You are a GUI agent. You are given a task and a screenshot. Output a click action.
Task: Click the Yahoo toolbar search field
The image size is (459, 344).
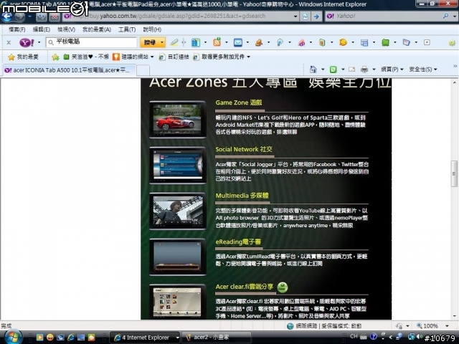coord(91,42)
